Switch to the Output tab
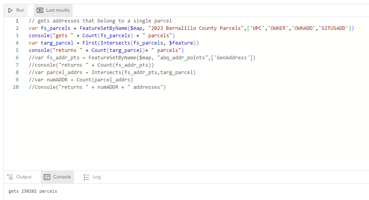Viewport: 369px width, 200px height. (24, 177)
